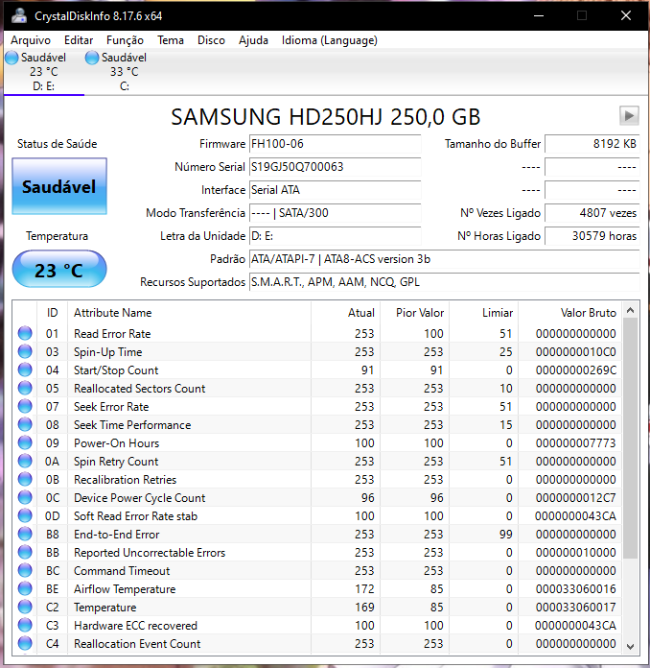Click status icon for Reallocated Sectors Count
Viewport: 650px width, 668px height.
point(25,388)
